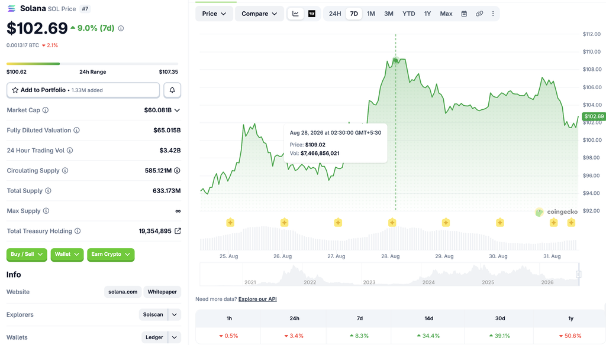
Task: Click the $102.69 current price tag on chart
Action: point(594,116)
